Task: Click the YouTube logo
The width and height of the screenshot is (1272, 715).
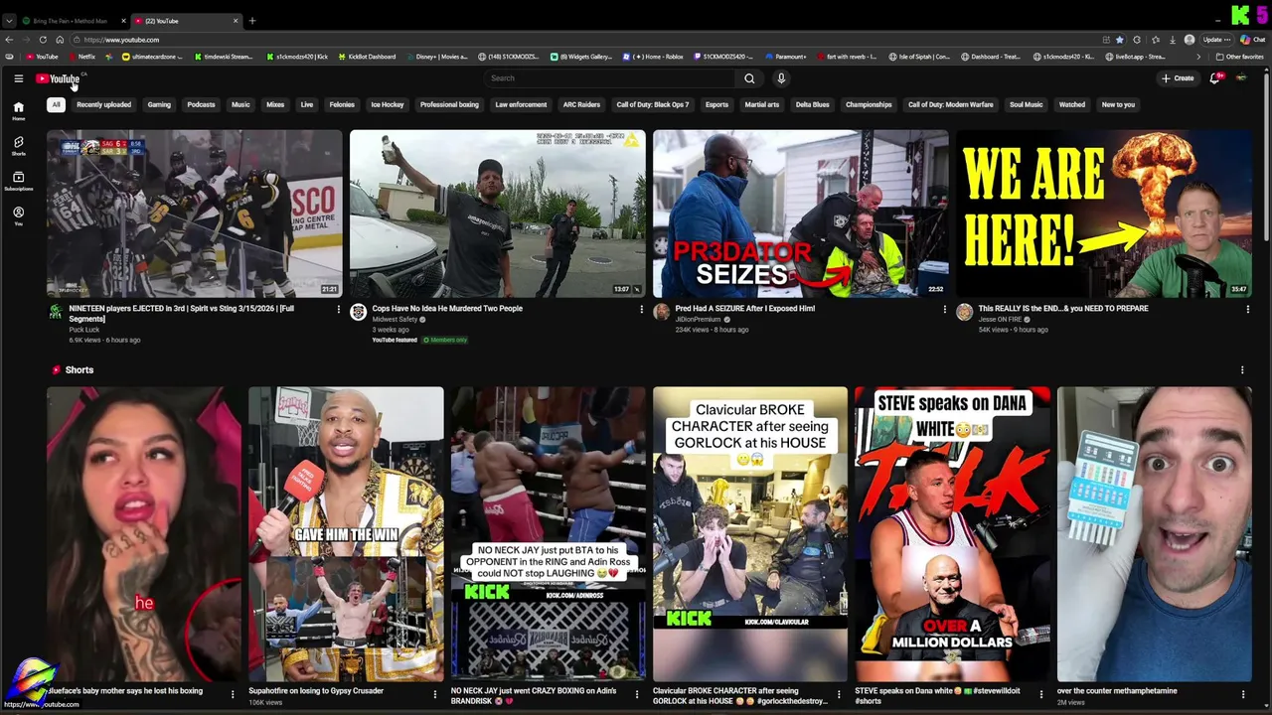Action: pyautogui.click(x=58, y=78)
